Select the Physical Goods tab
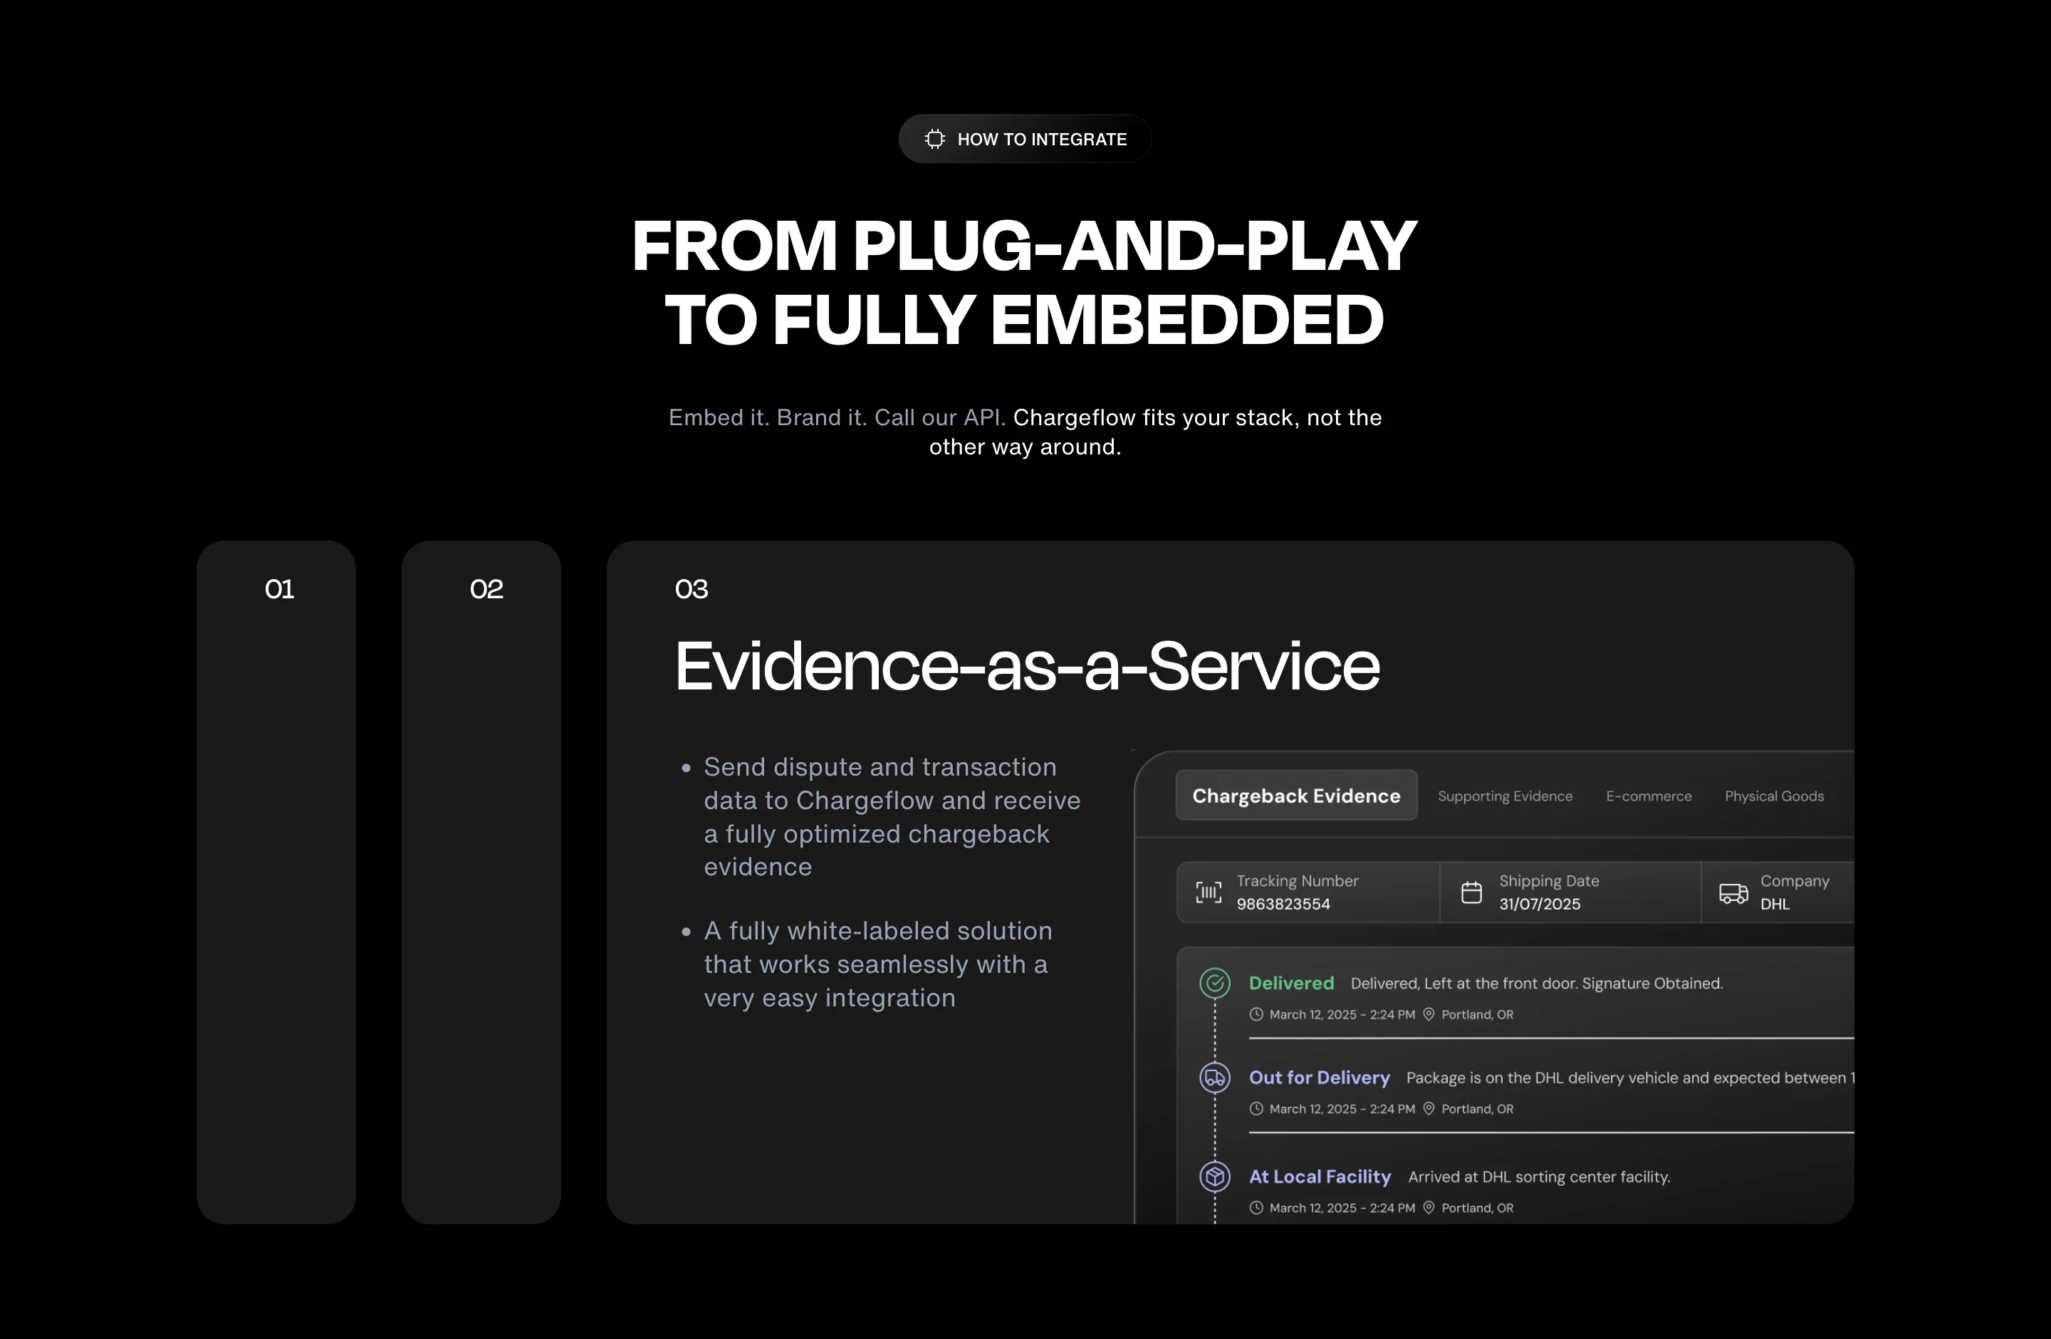This screenshot has height=1339, width=2051. [1773, 796]
